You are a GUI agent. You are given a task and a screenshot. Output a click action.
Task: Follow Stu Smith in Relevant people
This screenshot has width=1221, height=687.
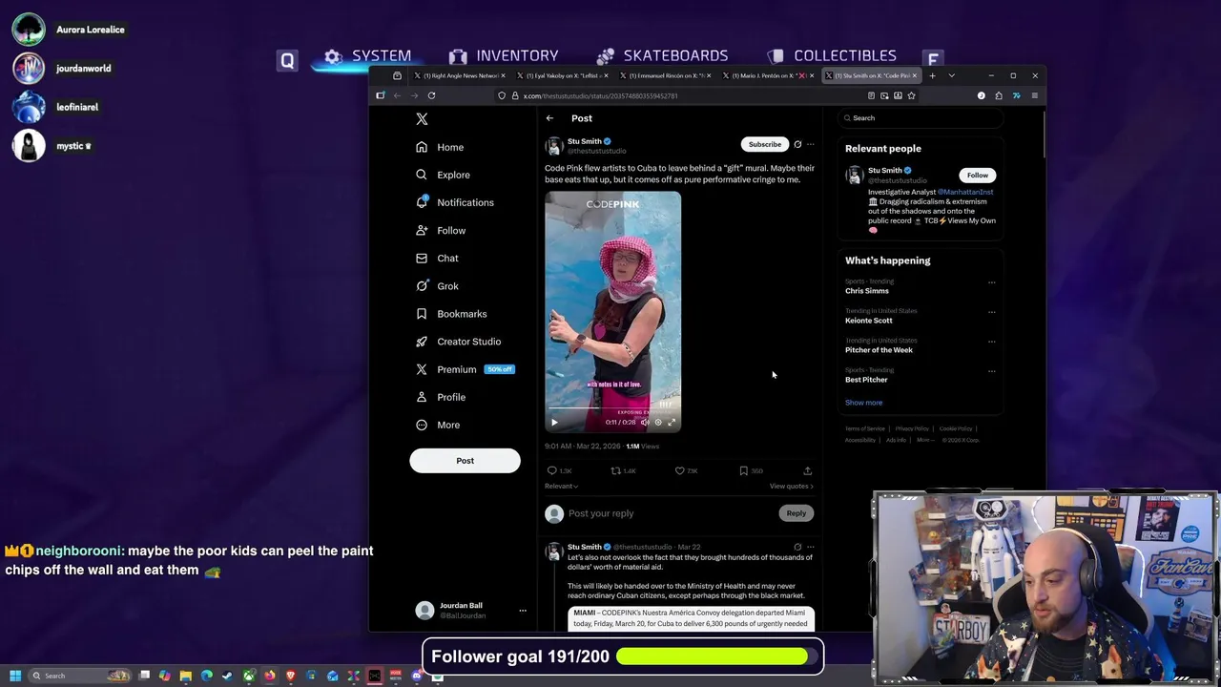pos(977,175)
